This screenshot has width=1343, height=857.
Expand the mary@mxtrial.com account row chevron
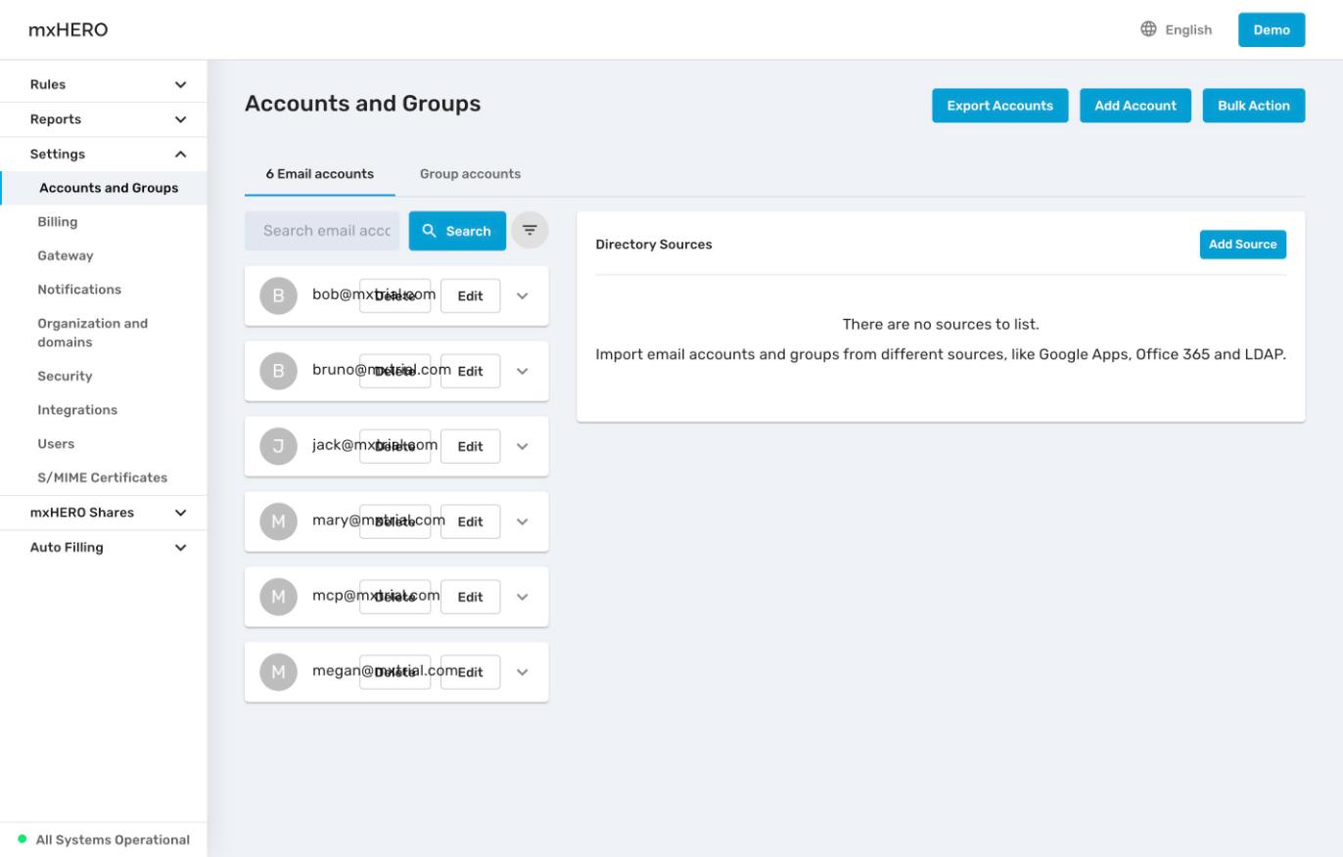522,521
